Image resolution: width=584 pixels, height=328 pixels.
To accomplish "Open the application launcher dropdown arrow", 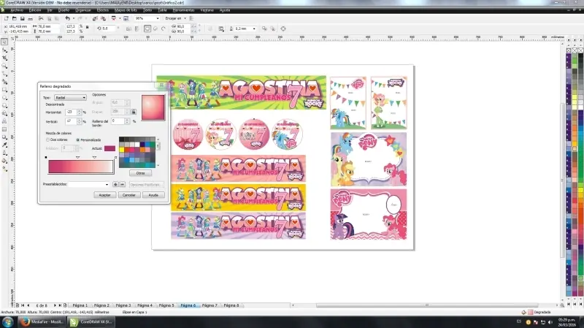I will tap(120, 18).
